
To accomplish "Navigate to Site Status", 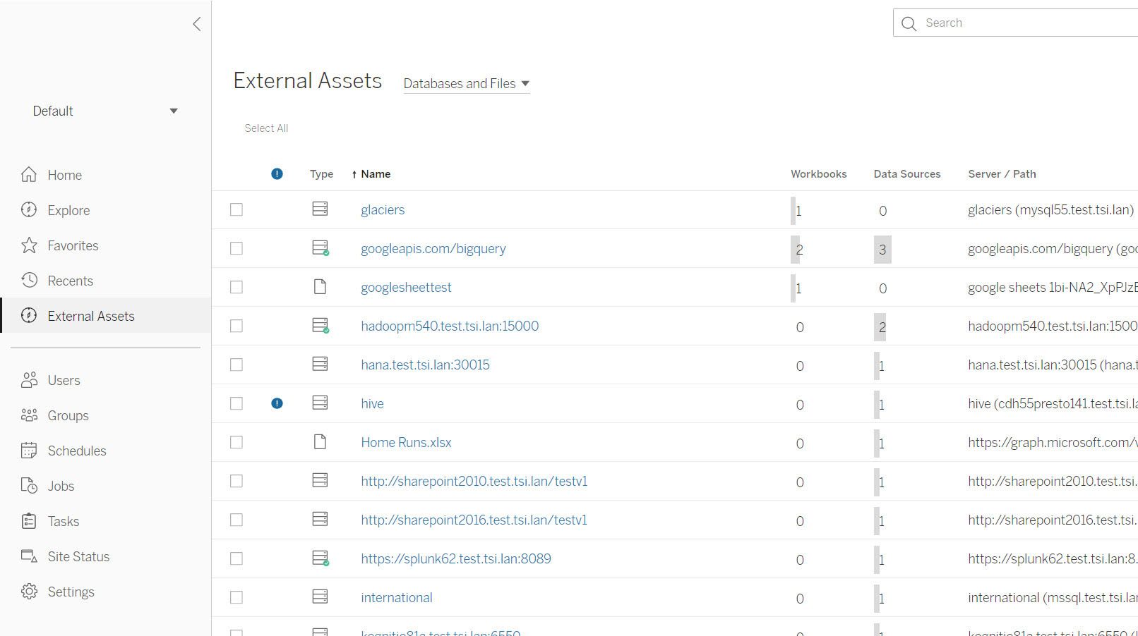I will pyautogui.click(x=78, y=556).
